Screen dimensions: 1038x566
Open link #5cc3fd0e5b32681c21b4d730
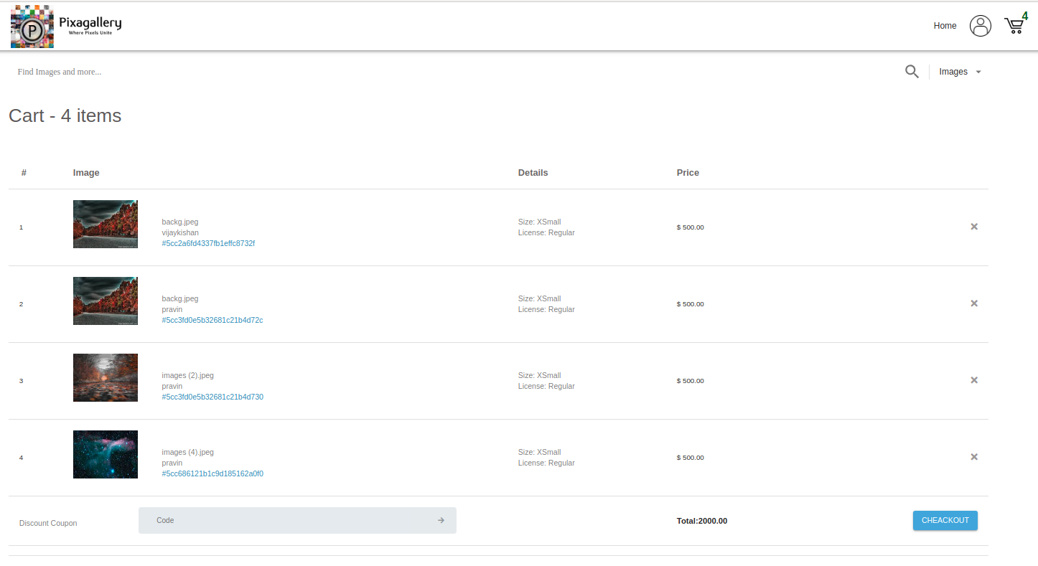pos(212,397)
